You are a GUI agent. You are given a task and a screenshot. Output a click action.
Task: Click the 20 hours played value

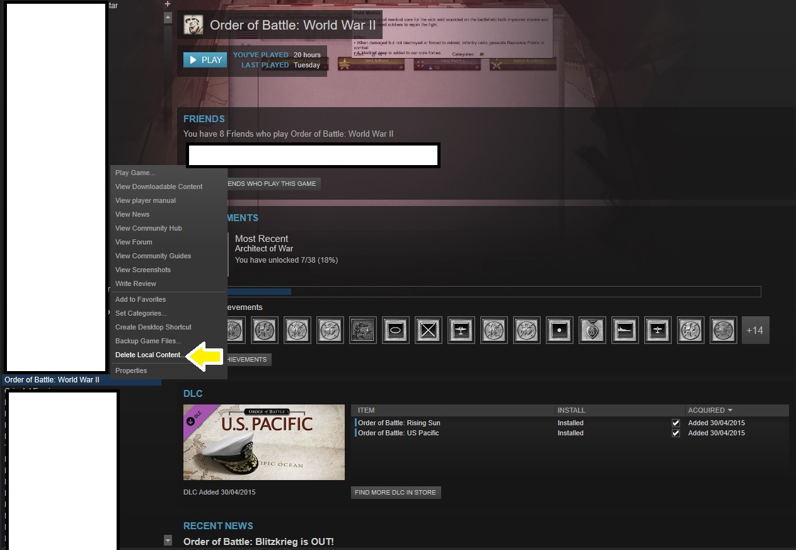pyautogui.click(x=307, y=55)
